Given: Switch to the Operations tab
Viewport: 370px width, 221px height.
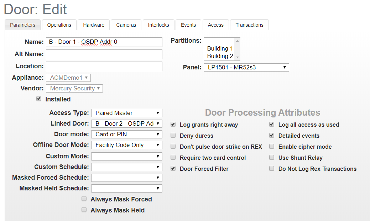Looking at the screenshot, I should [59, 25].
